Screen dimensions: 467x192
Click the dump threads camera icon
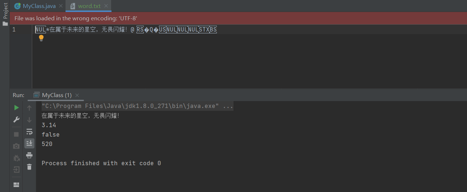coord(16,146)
